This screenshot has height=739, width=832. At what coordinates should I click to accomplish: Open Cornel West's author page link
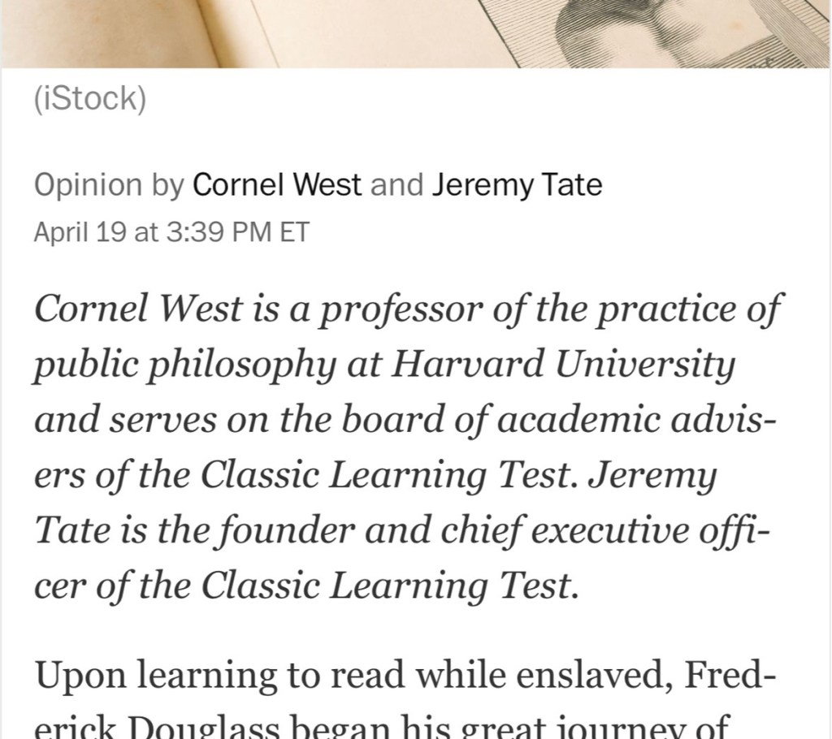point(277,186)
